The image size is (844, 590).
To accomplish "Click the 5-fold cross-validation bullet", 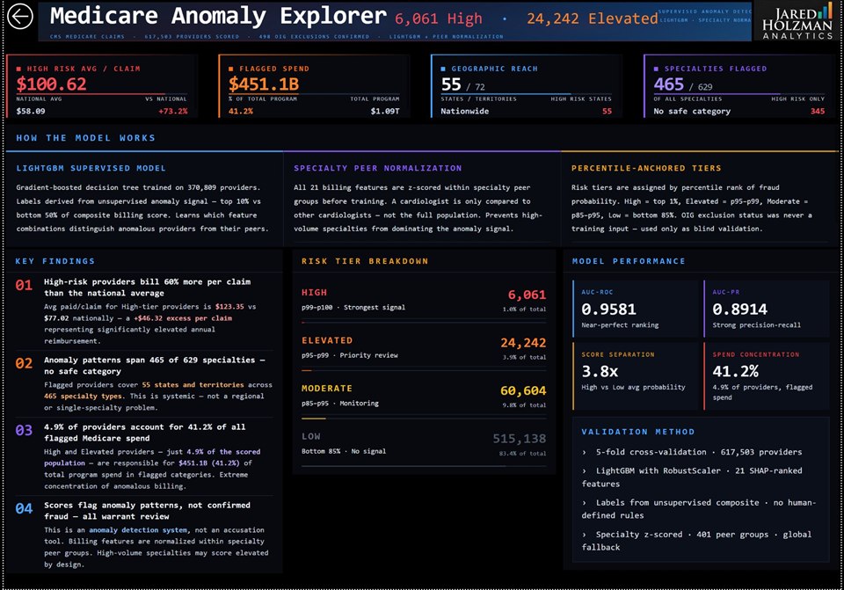I will click(x=692, y=452).
